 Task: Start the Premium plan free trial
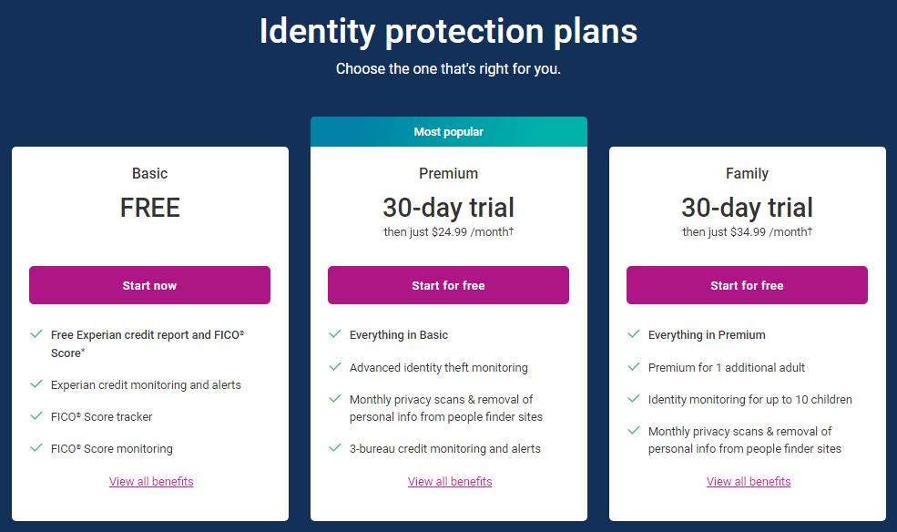point(448,285)
